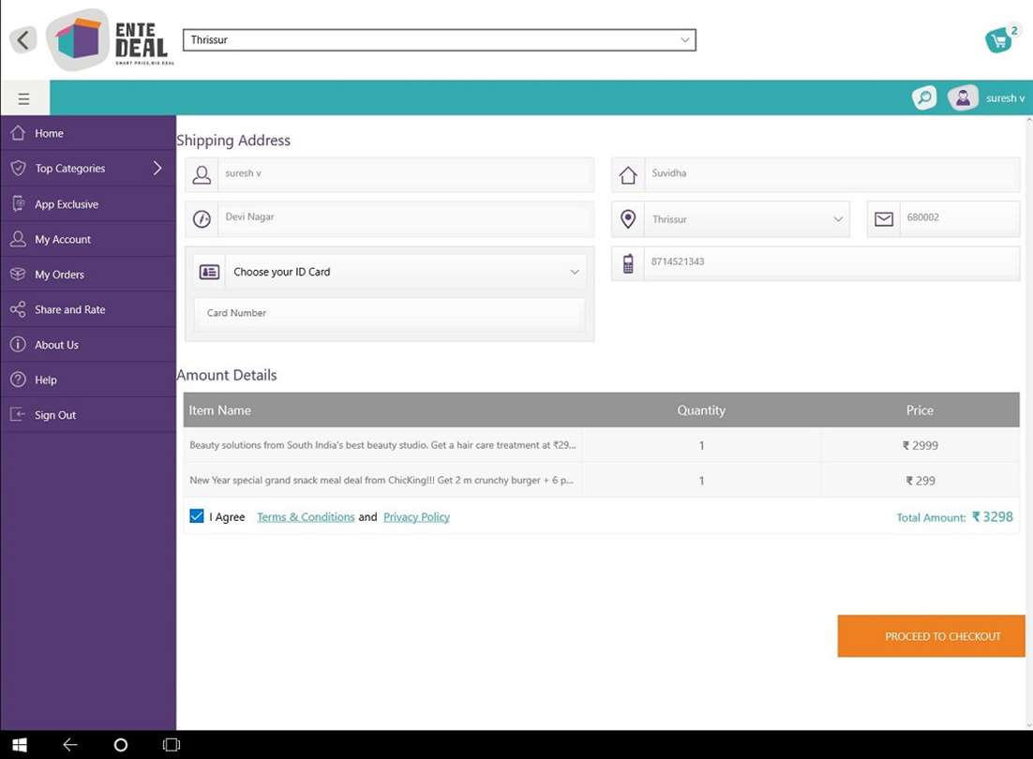The height and width of the screenshot is (759, 1033).
Task: Open Terms & Conditions link
Action: coord(306,516)
